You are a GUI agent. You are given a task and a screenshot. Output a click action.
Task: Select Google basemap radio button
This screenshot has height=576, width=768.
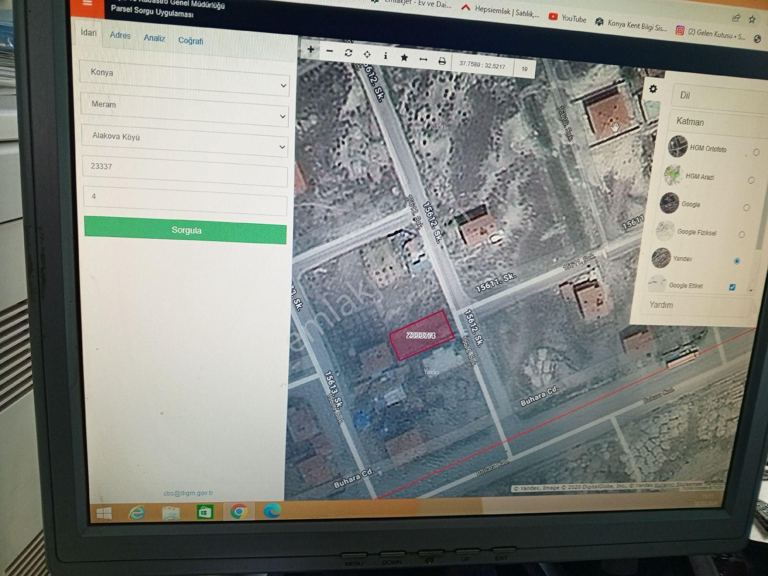click(746, 208)
